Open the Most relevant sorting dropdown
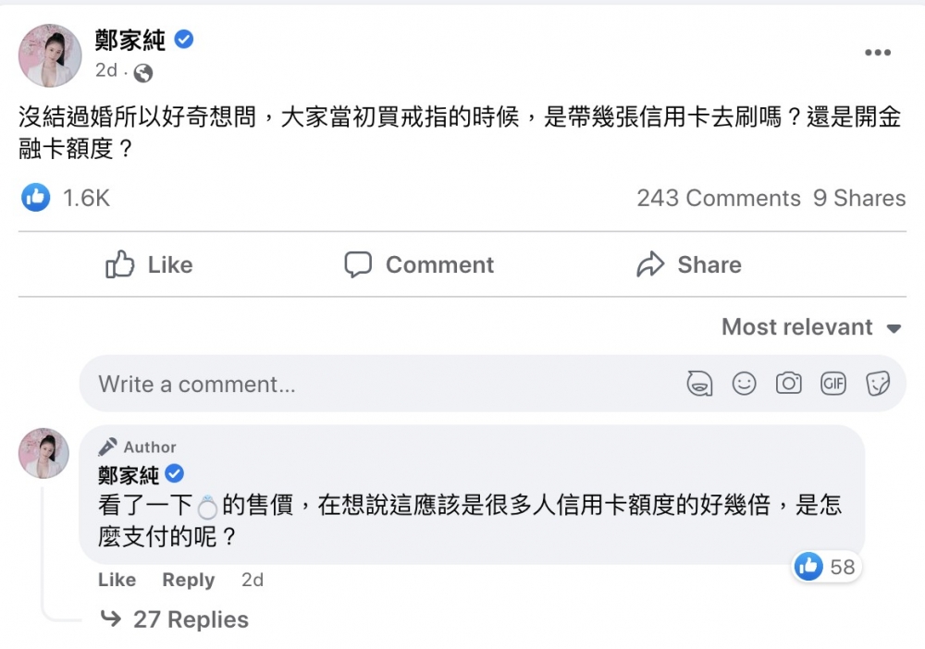Screen dimensions: 925x649 point(811,327)
